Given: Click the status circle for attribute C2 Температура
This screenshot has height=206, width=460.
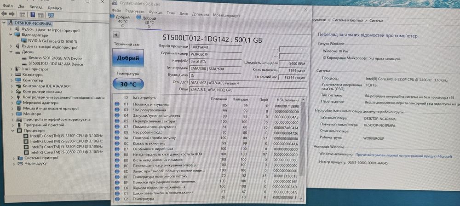Looking at the screenshot, I should (x=117, y=198).
